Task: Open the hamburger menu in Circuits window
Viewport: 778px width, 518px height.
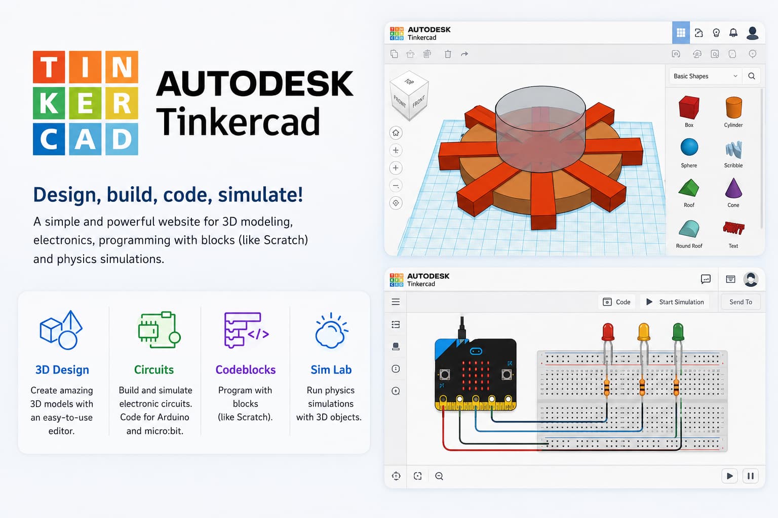Action: pos(396,302)
